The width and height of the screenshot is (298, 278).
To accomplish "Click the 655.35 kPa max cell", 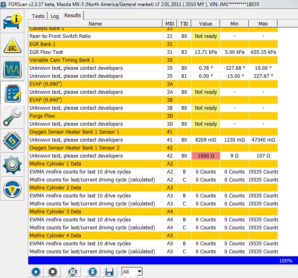I will pyautogui.click(x=263, y=52).
